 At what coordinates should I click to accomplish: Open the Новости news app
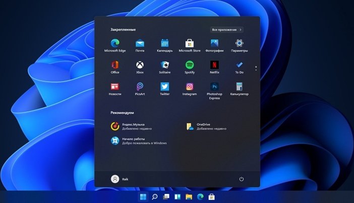pos(115,89)
